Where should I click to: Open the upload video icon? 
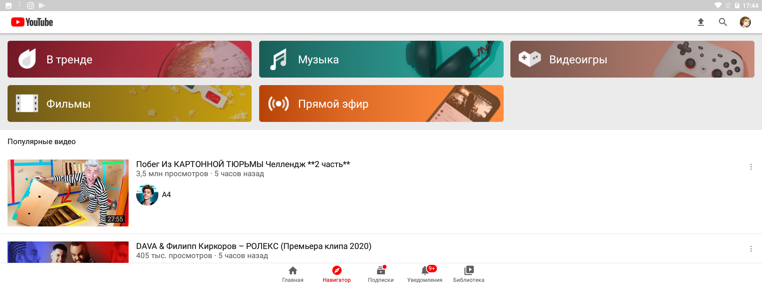(701, 22)
